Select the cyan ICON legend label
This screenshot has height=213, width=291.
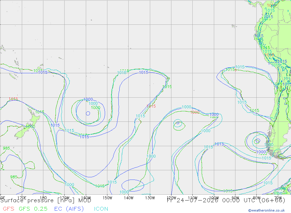(x=101, y=209)
